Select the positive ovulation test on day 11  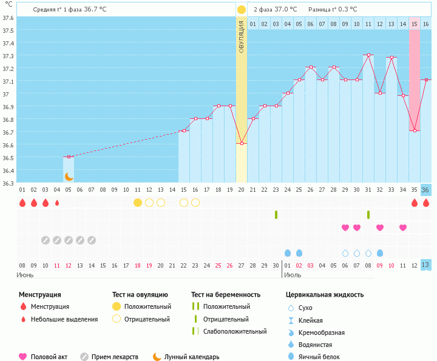click(138, 203)
